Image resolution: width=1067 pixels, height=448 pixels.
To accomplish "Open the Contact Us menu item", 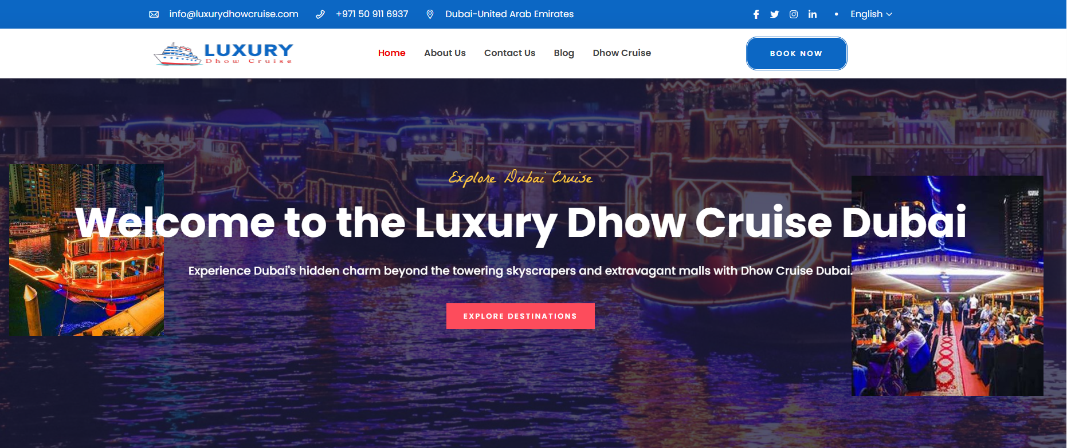I will (509, 53).
